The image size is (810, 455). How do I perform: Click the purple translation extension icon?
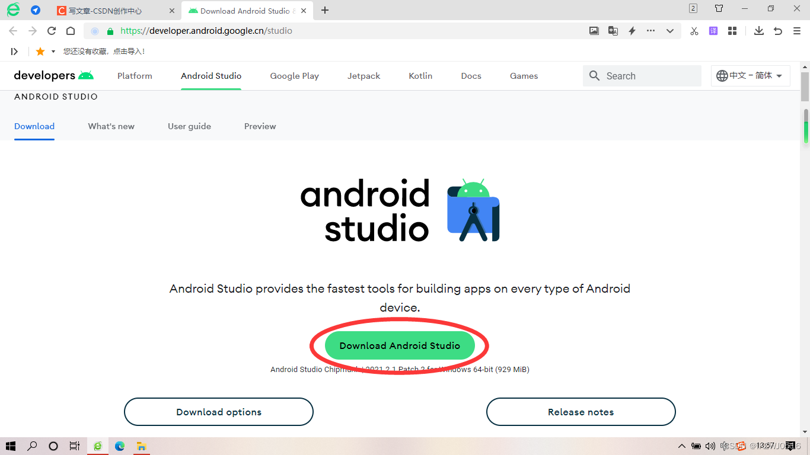coord(713,31)
